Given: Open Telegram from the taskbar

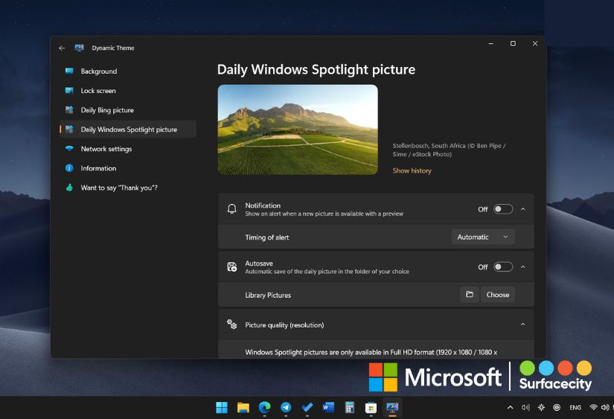Looking at the screenshot, I should point(286,407).
